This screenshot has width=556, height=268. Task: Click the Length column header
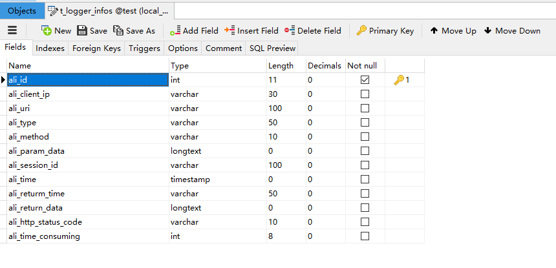pyautogui.click(x=286, y=66)
